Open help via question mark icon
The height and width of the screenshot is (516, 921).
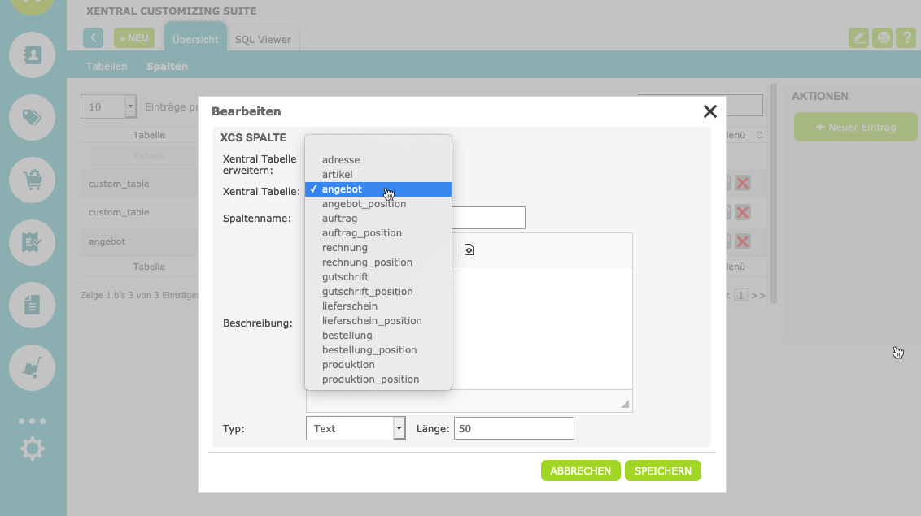[x=905, y=37]
